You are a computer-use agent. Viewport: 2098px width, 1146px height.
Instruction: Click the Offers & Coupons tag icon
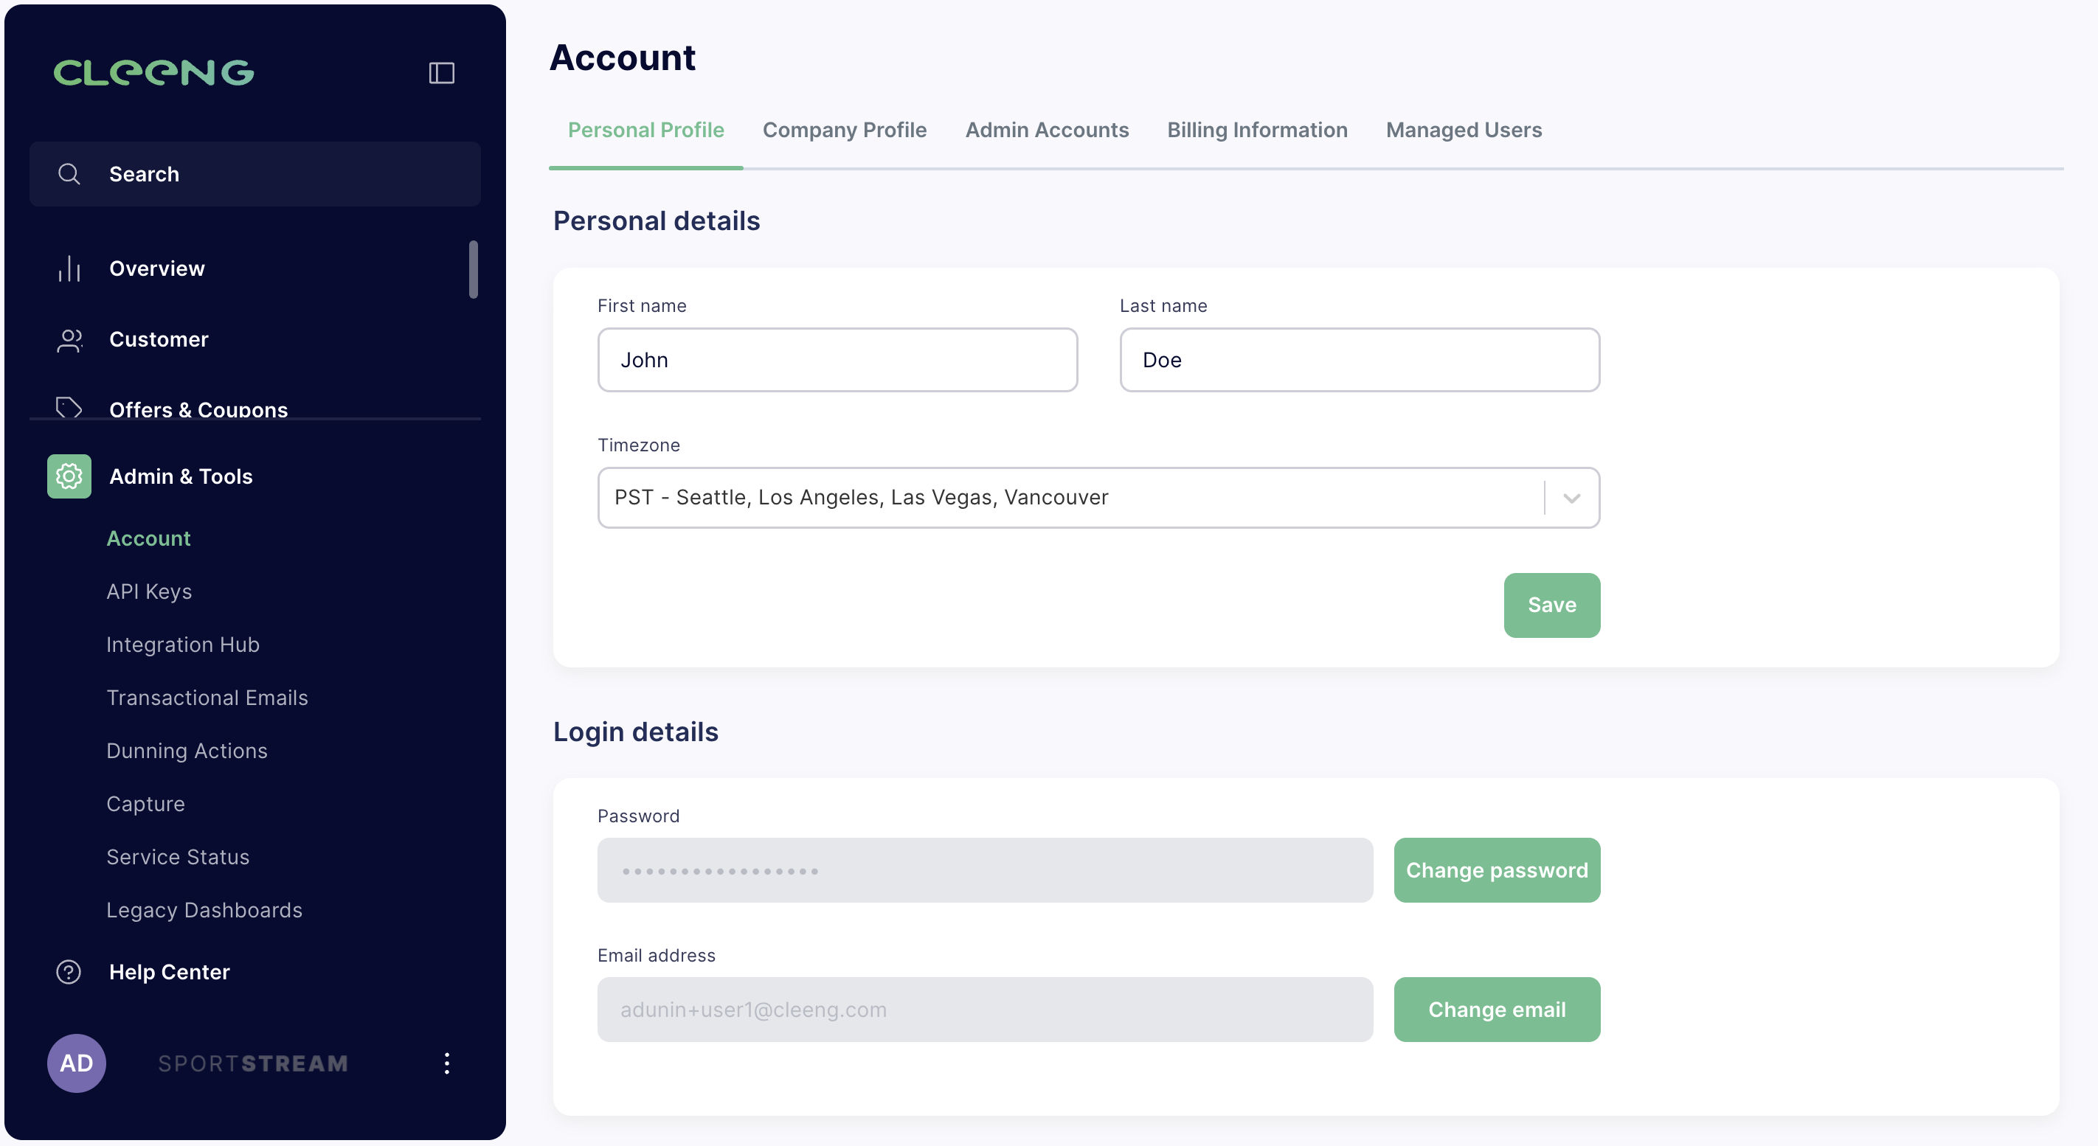pos(69,407)
